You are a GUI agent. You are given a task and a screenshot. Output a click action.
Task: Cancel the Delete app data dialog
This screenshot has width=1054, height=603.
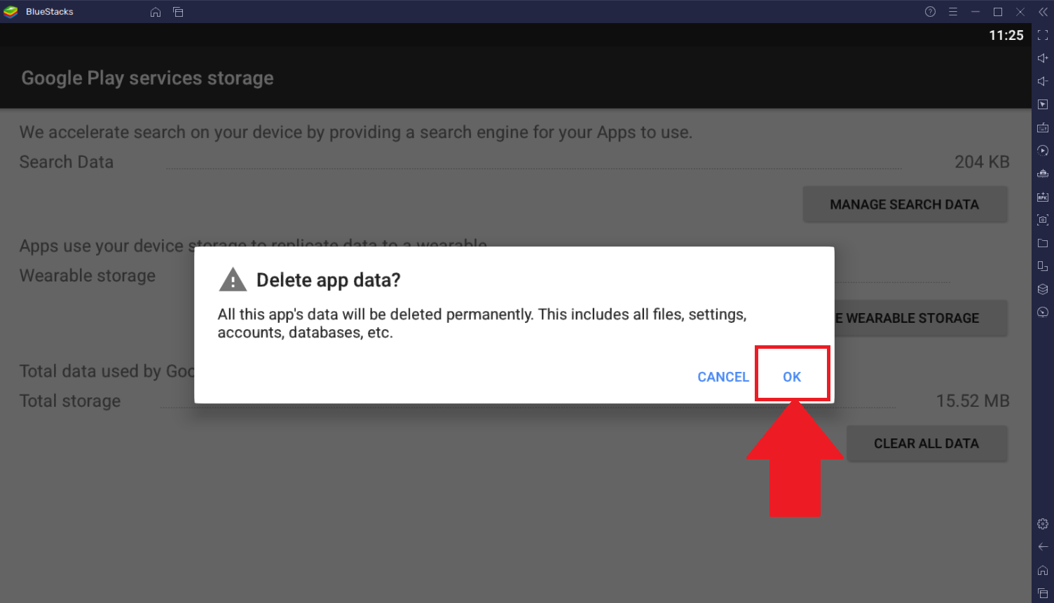click(x=723, y=377)
